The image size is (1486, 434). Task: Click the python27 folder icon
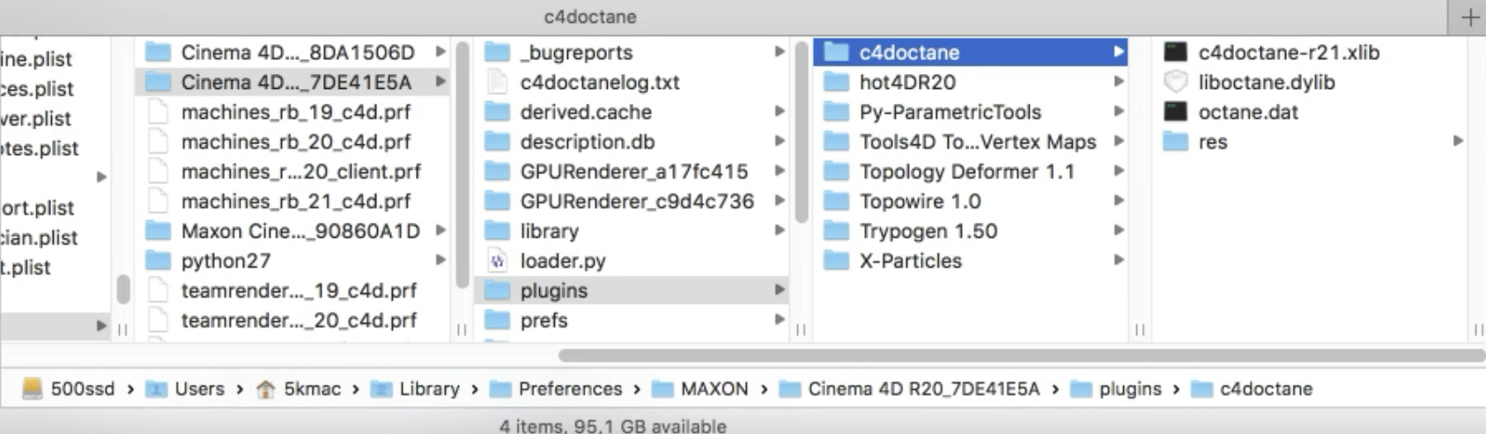pyautogui.click(x=159, y=261)
